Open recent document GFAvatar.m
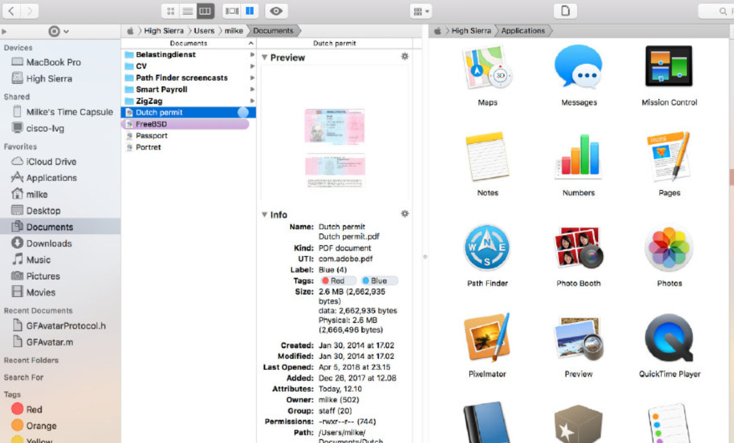The height and width of the screenshot is (443, 734). pyautogui.click(x=43, y=342)
